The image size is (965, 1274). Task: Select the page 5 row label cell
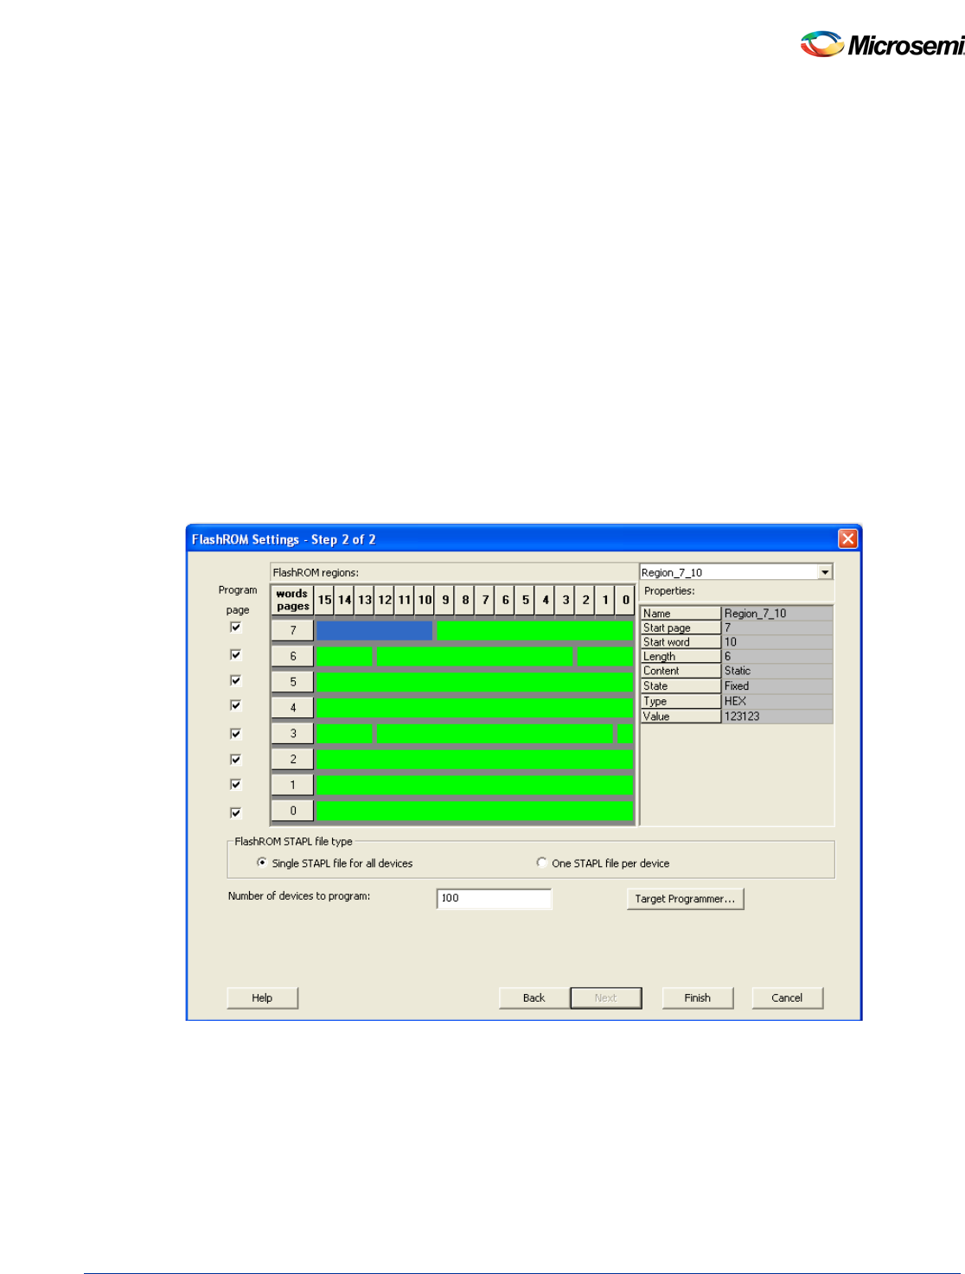291,681
